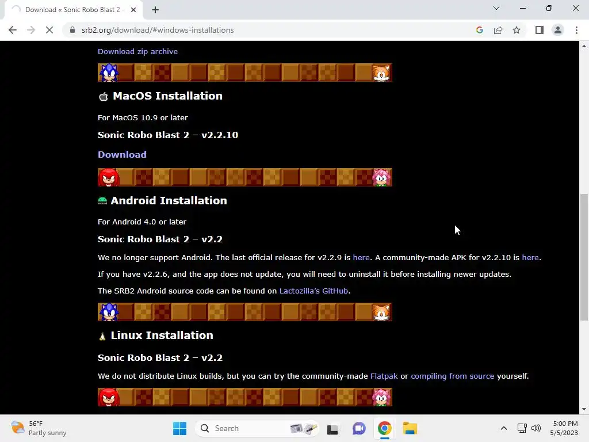Open the Chrome profile menu
Viewport: 589px width, 442px height.
coord(558,30)
